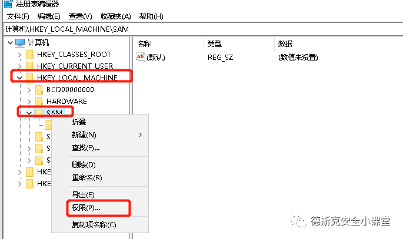This screenshot has width=403, height=239.
Task: Click the SAM folder icon
Action: click(39, 113)
